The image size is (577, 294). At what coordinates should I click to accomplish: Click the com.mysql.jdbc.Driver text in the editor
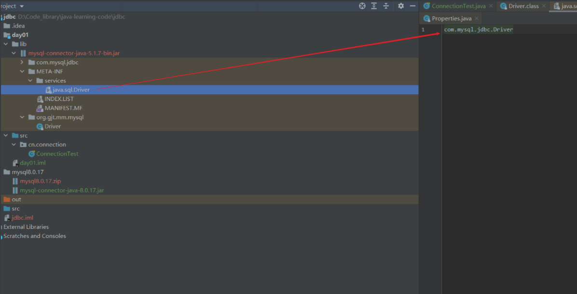pos(479,29)
